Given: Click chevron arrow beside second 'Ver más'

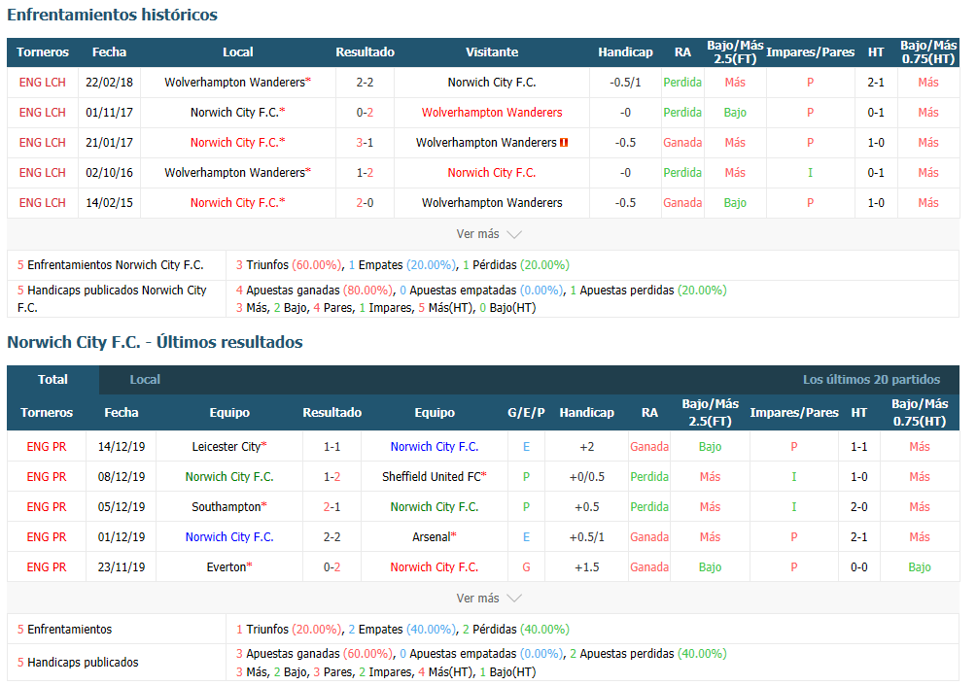Looking at the screenshot, I should tap(514, 599).
